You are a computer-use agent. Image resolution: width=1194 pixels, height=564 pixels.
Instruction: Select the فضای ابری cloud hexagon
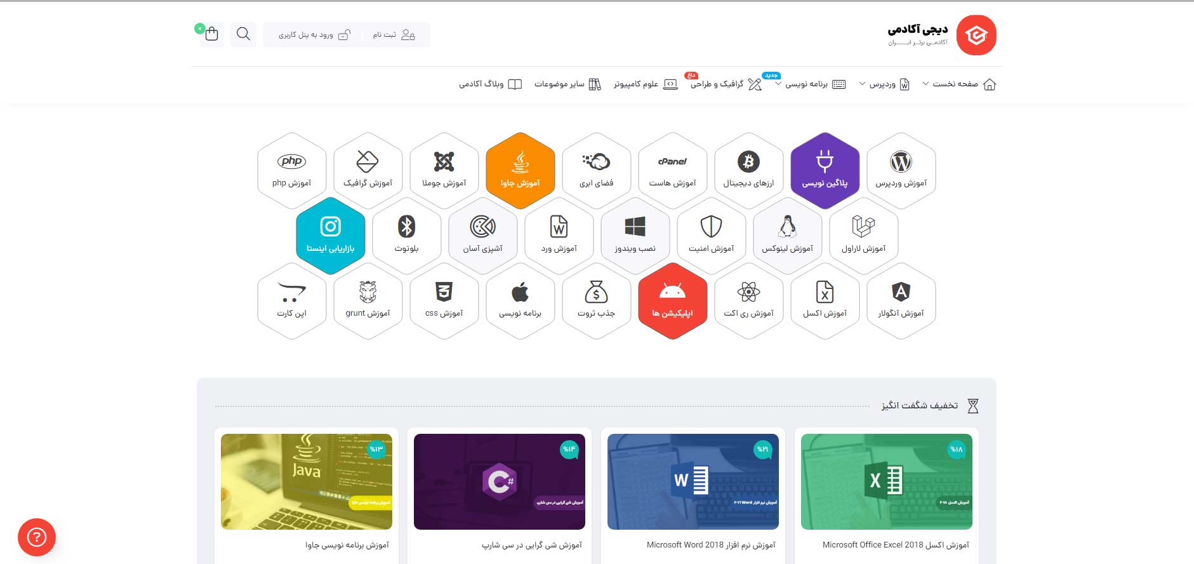596,171
